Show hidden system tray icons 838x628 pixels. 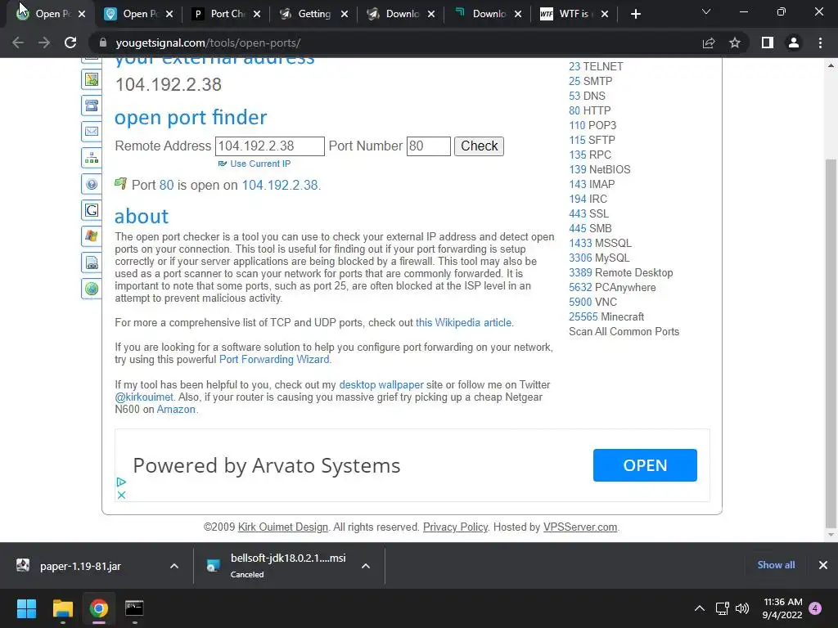point(699,608)
